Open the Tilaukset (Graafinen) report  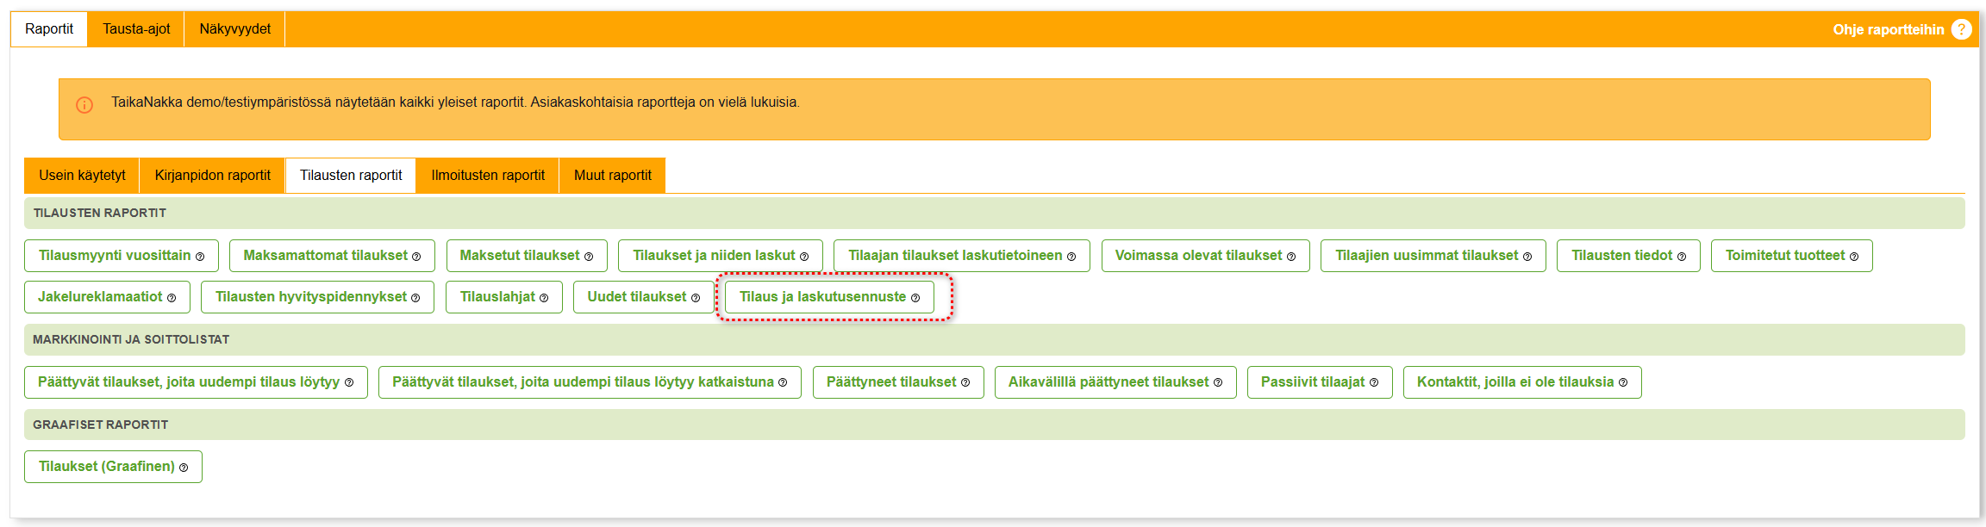[113, 467]
